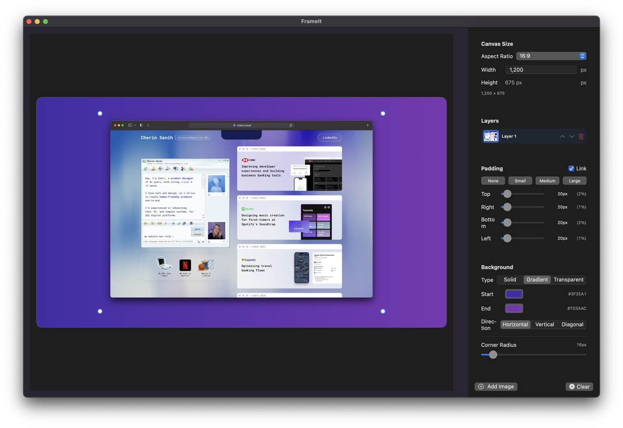Set padding preset to None
623x428 pixels.
click(493, 181)
